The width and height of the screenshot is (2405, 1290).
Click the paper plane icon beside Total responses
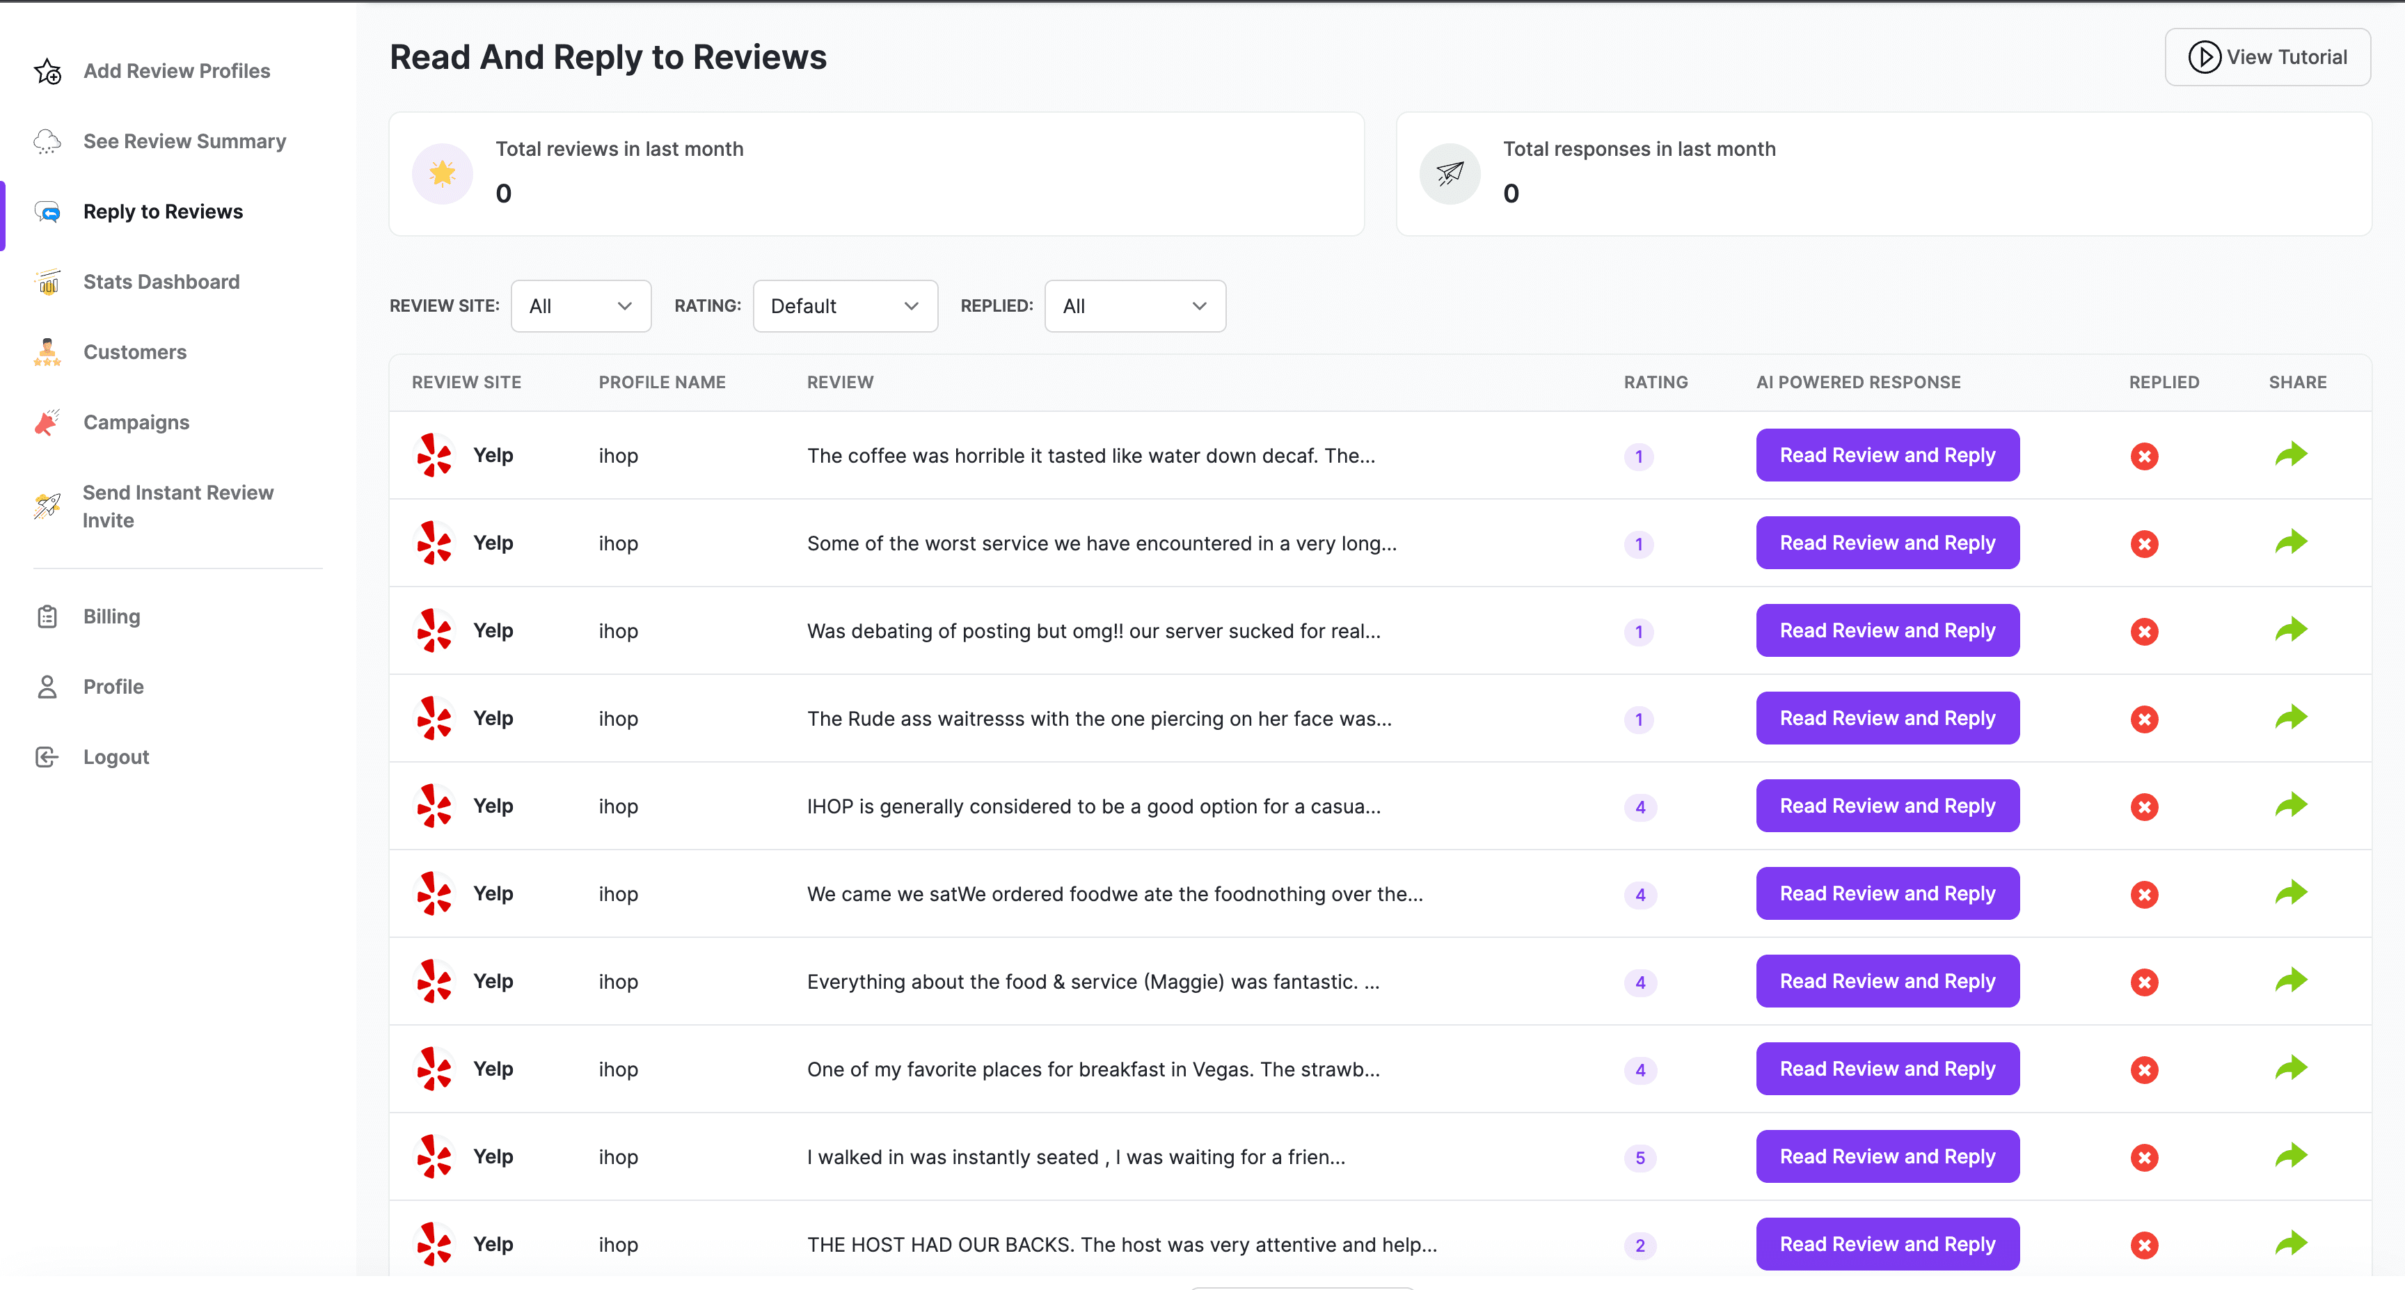(x=1449, y=174)
